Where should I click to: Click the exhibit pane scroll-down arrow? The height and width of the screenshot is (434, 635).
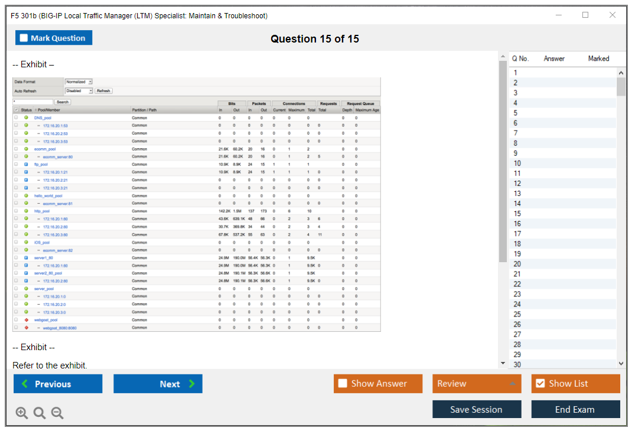point(503,364)
